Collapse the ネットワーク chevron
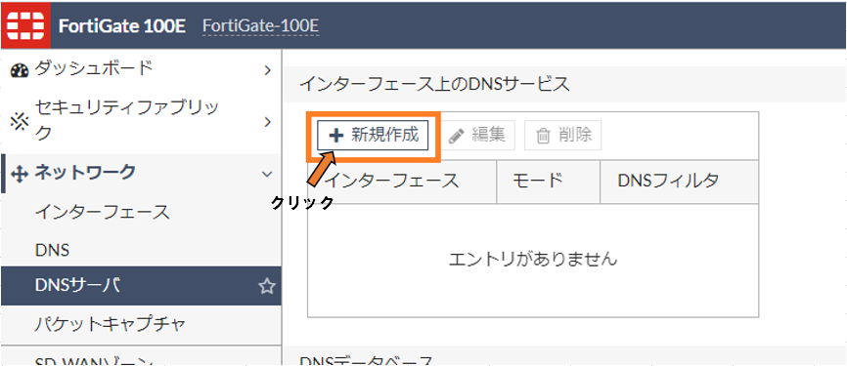Viewport: 847px width, 366px height. coord(267,174)
